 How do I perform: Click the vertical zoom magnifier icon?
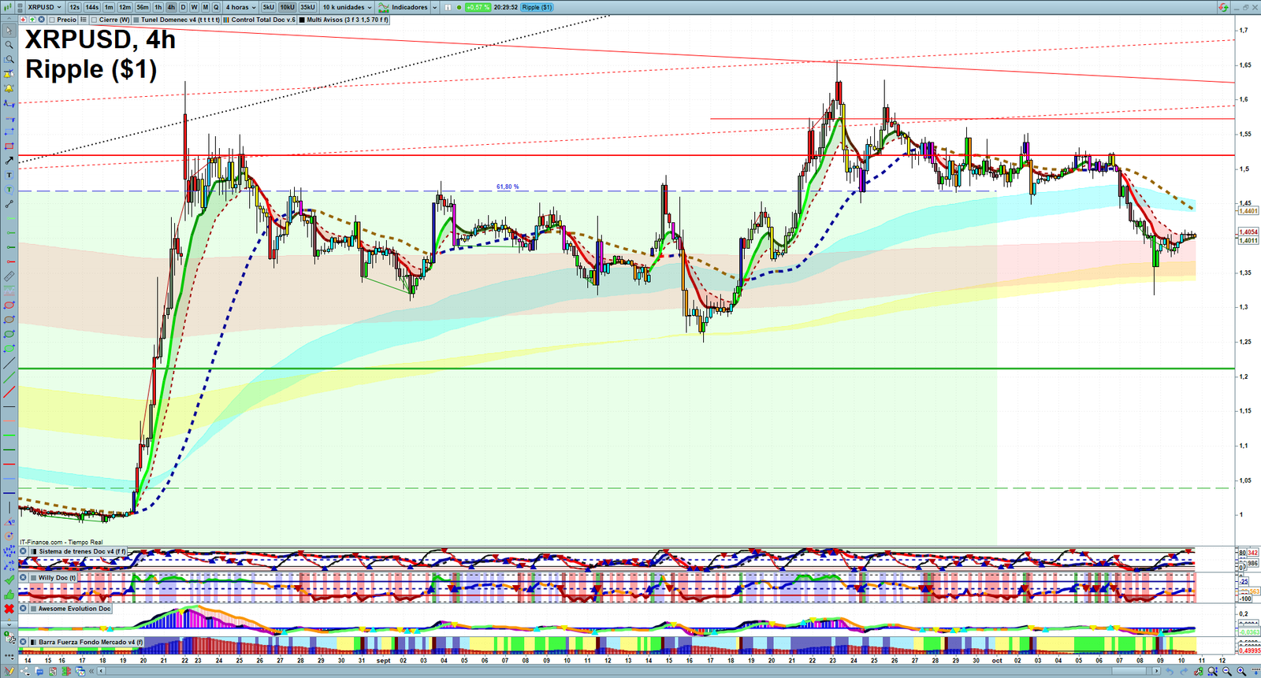[1213, 672]
